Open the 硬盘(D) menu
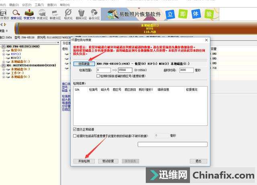This screenshot has width=257, height=185. pyautogui.click(x=14, y=5)
